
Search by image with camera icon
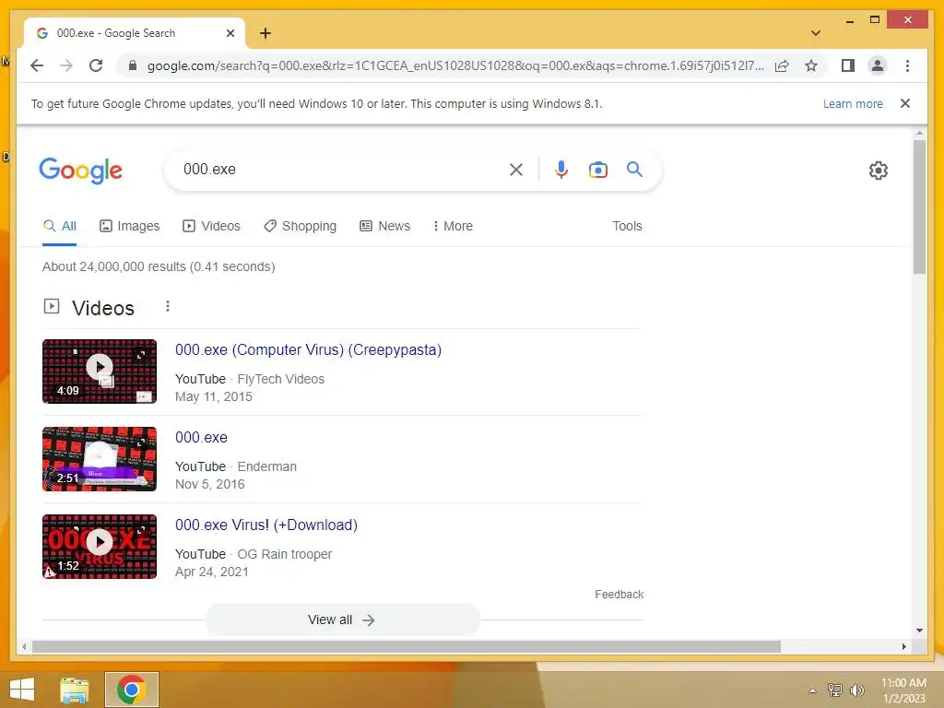coord(597,170)
